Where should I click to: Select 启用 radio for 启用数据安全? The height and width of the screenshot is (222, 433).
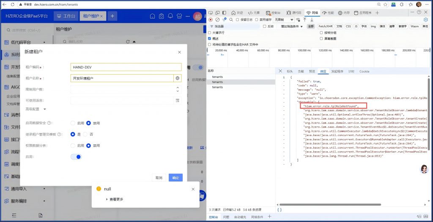pyautogui.click(x=73, y=123)
